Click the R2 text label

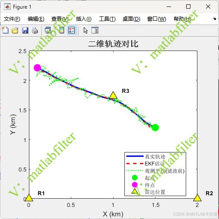coord(209,193)
